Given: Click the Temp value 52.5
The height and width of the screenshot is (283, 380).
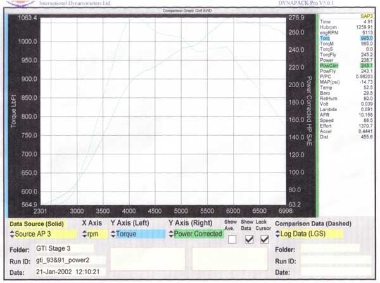Looking at the screenshot, I should click(368, 87).
